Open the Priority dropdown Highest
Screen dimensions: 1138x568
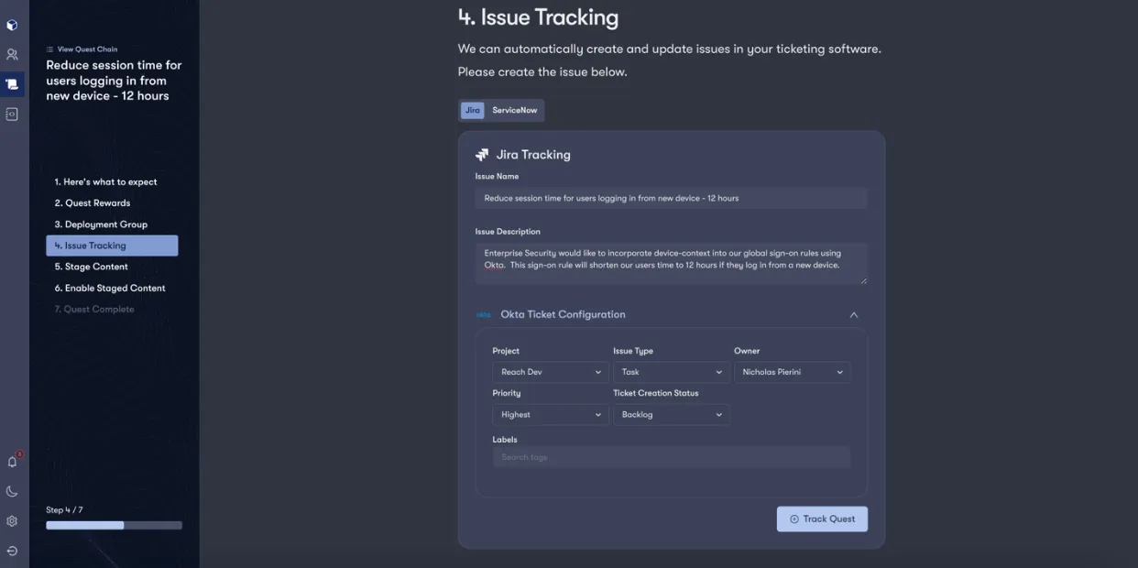coord(550,415)
